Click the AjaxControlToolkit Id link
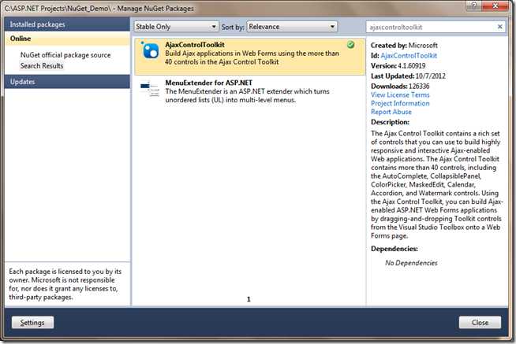Screen dimensions: 516x344 (409, 55)
